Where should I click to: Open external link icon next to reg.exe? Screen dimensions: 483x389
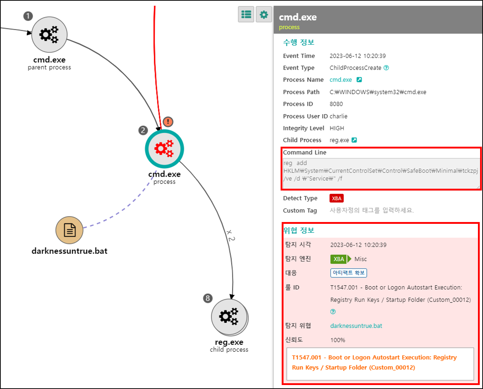click(x=354, y=140)
